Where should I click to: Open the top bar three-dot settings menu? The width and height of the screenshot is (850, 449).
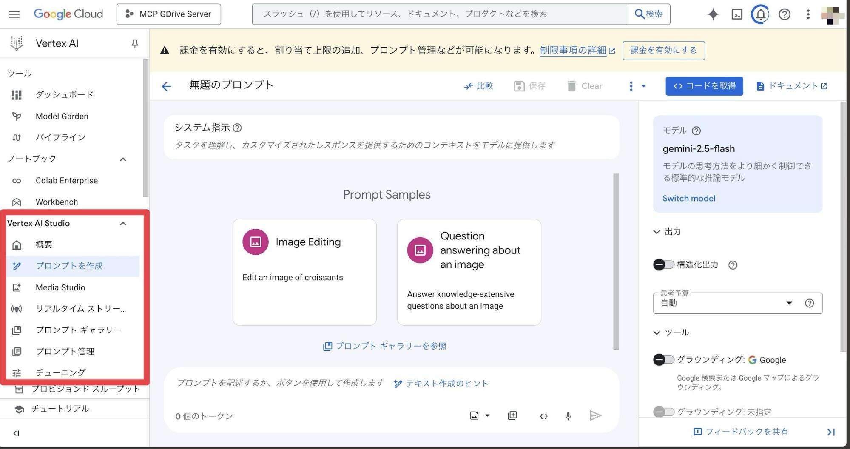pos(808,14)
